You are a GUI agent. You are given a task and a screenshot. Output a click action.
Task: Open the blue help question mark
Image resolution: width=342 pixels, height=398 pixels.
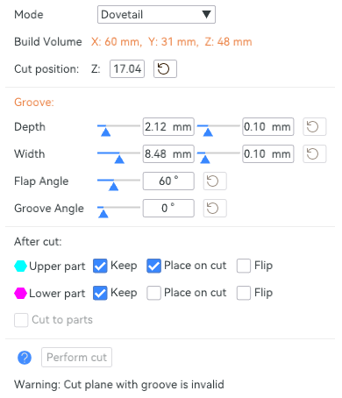point(25,358)
